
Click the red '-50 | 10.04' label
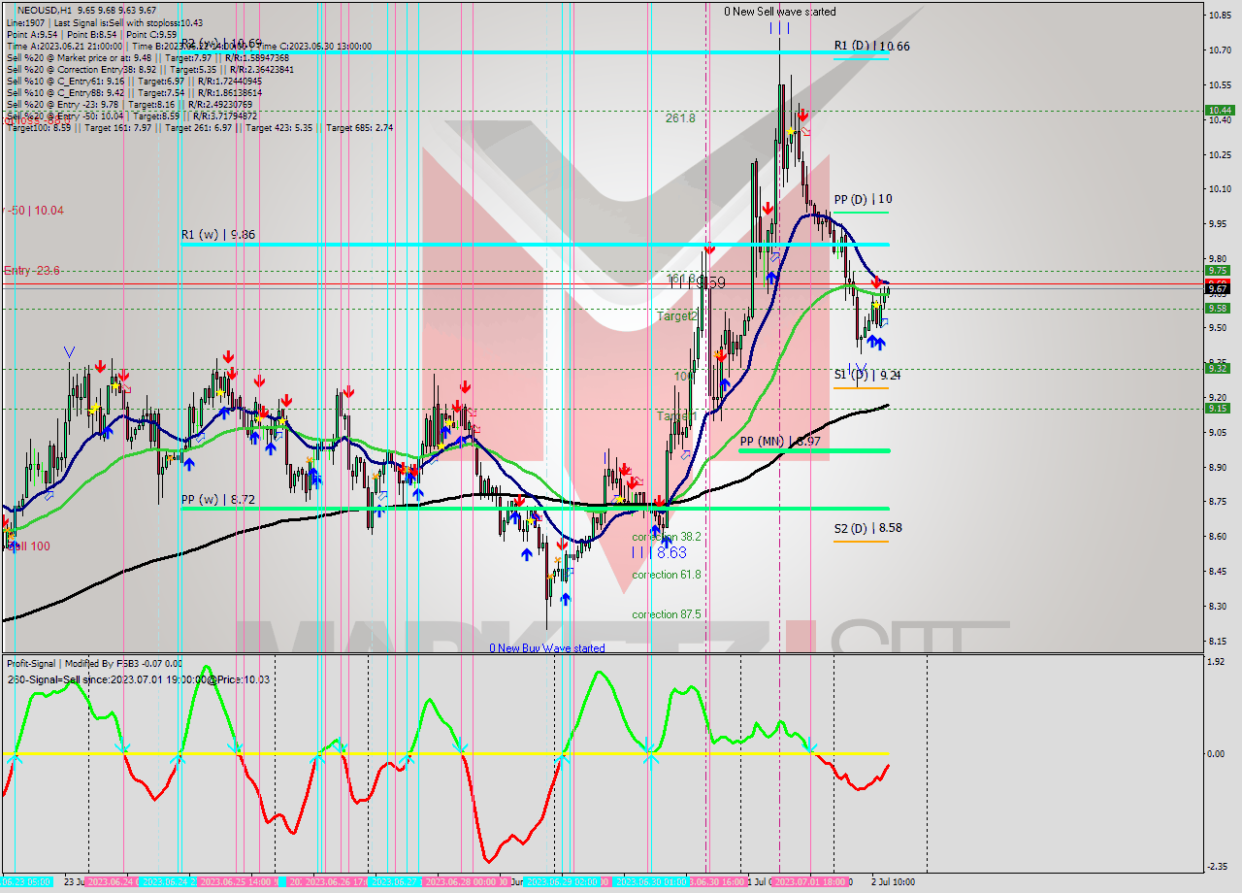35,210
